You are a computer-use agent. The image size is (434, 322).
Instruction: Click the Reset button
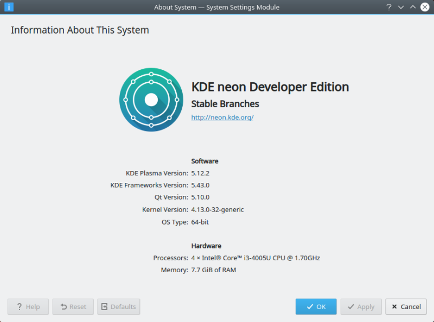point(73,307)
